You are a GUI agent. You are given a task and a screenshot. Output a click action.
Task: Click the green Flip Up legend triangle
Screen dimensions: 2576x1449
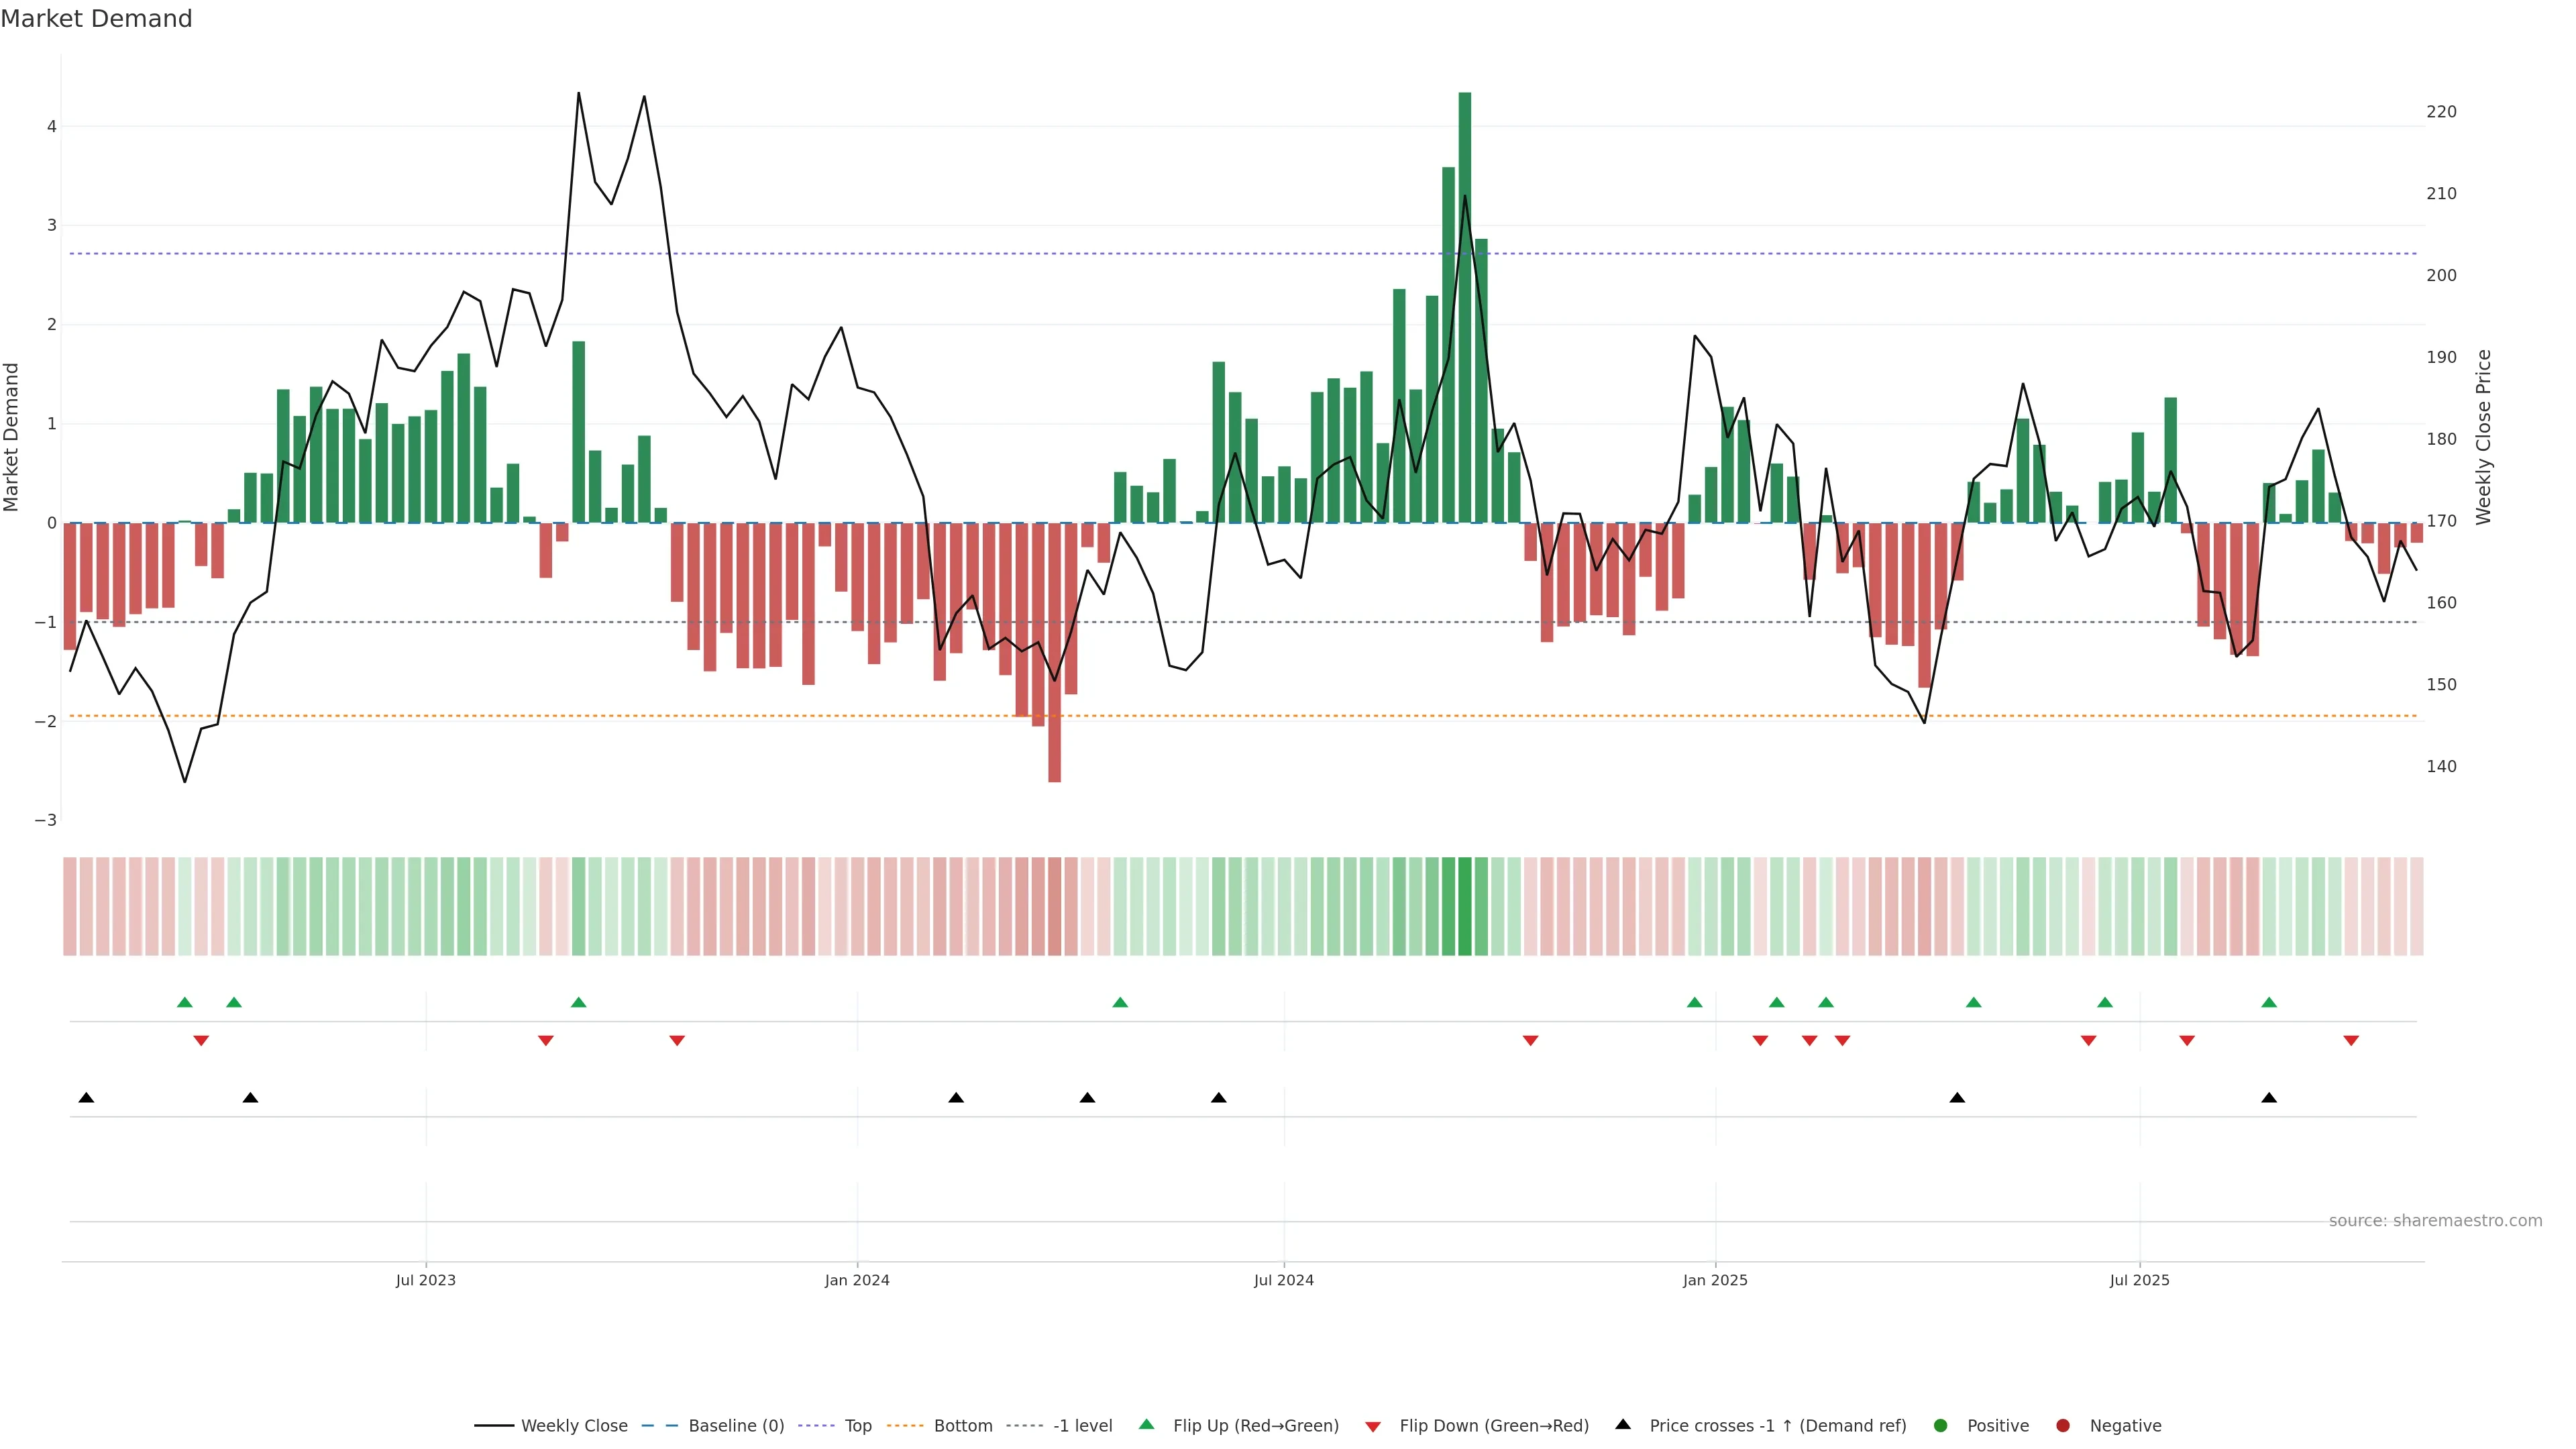click(1146, 1424)
